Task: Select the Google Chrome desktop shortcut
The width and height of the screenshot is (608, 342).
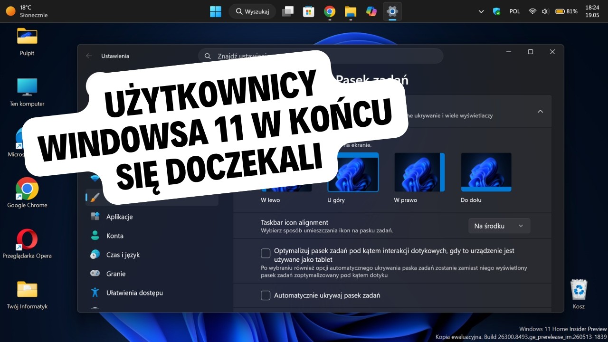Action: 27,193
